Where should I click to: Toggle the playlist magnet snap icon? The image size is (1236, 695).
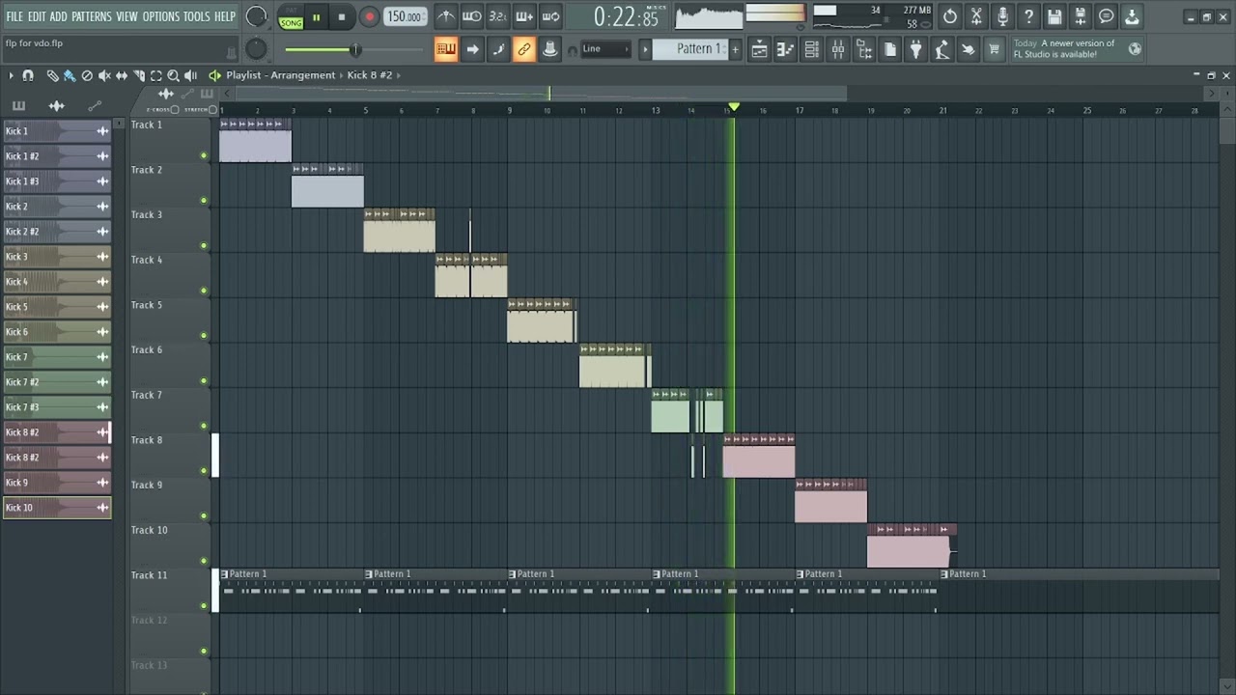pyautogui.click(x=28, y=75)
